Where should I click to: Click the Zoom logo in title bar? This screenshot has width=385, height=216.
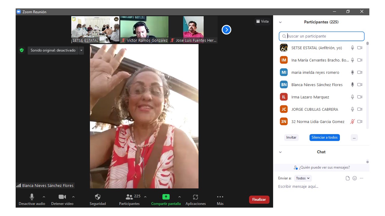pos(19,12)
